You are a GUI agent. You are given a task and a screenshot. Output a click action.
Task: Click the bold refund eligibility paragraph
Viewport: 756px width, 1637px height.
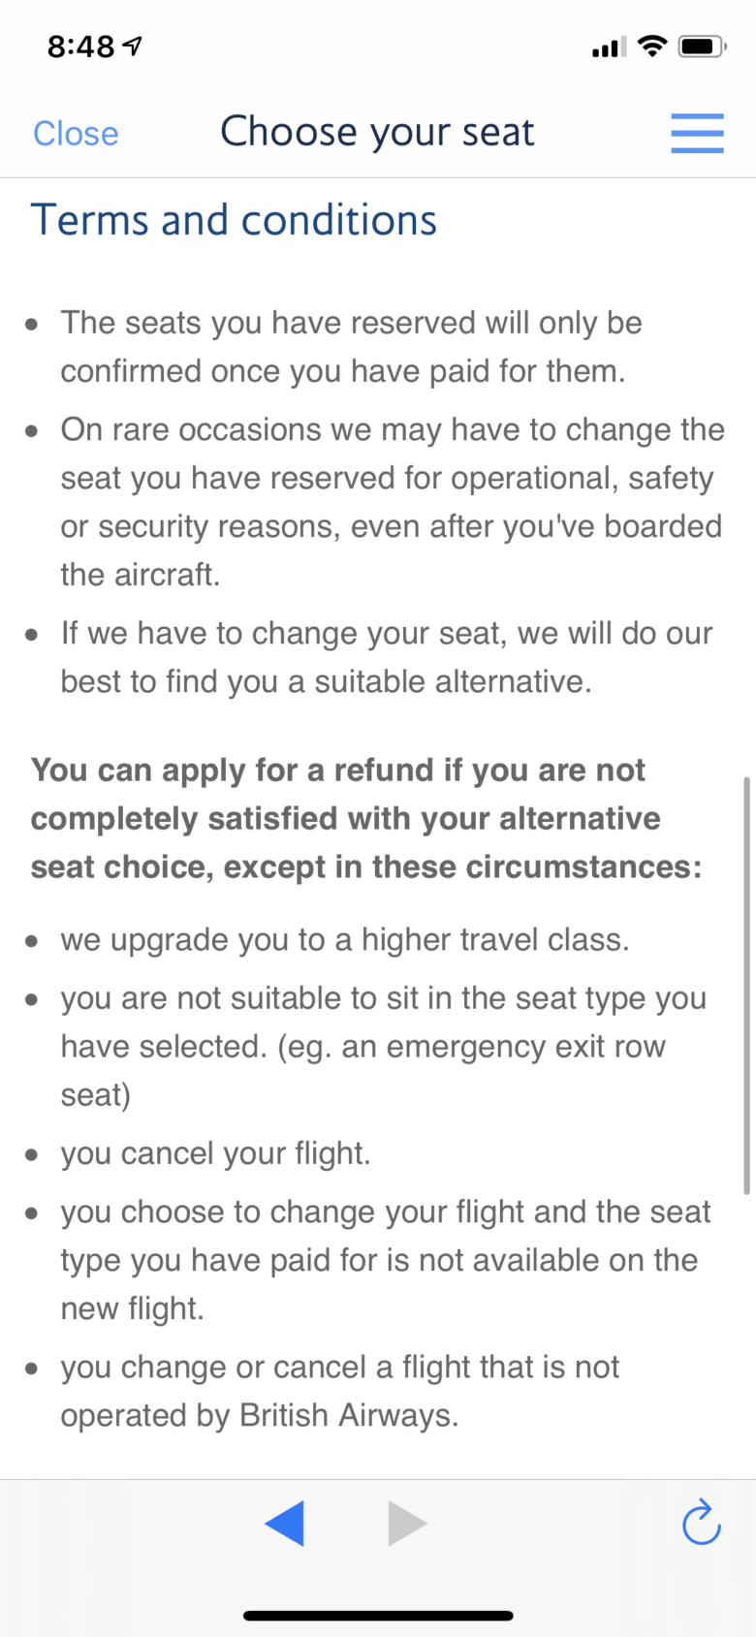point(366,818)
